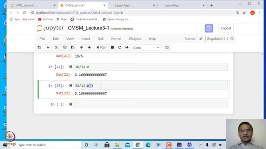Move selected cell up with arrow icon
This screenshot has width=266, height=149.
[81, 48]
